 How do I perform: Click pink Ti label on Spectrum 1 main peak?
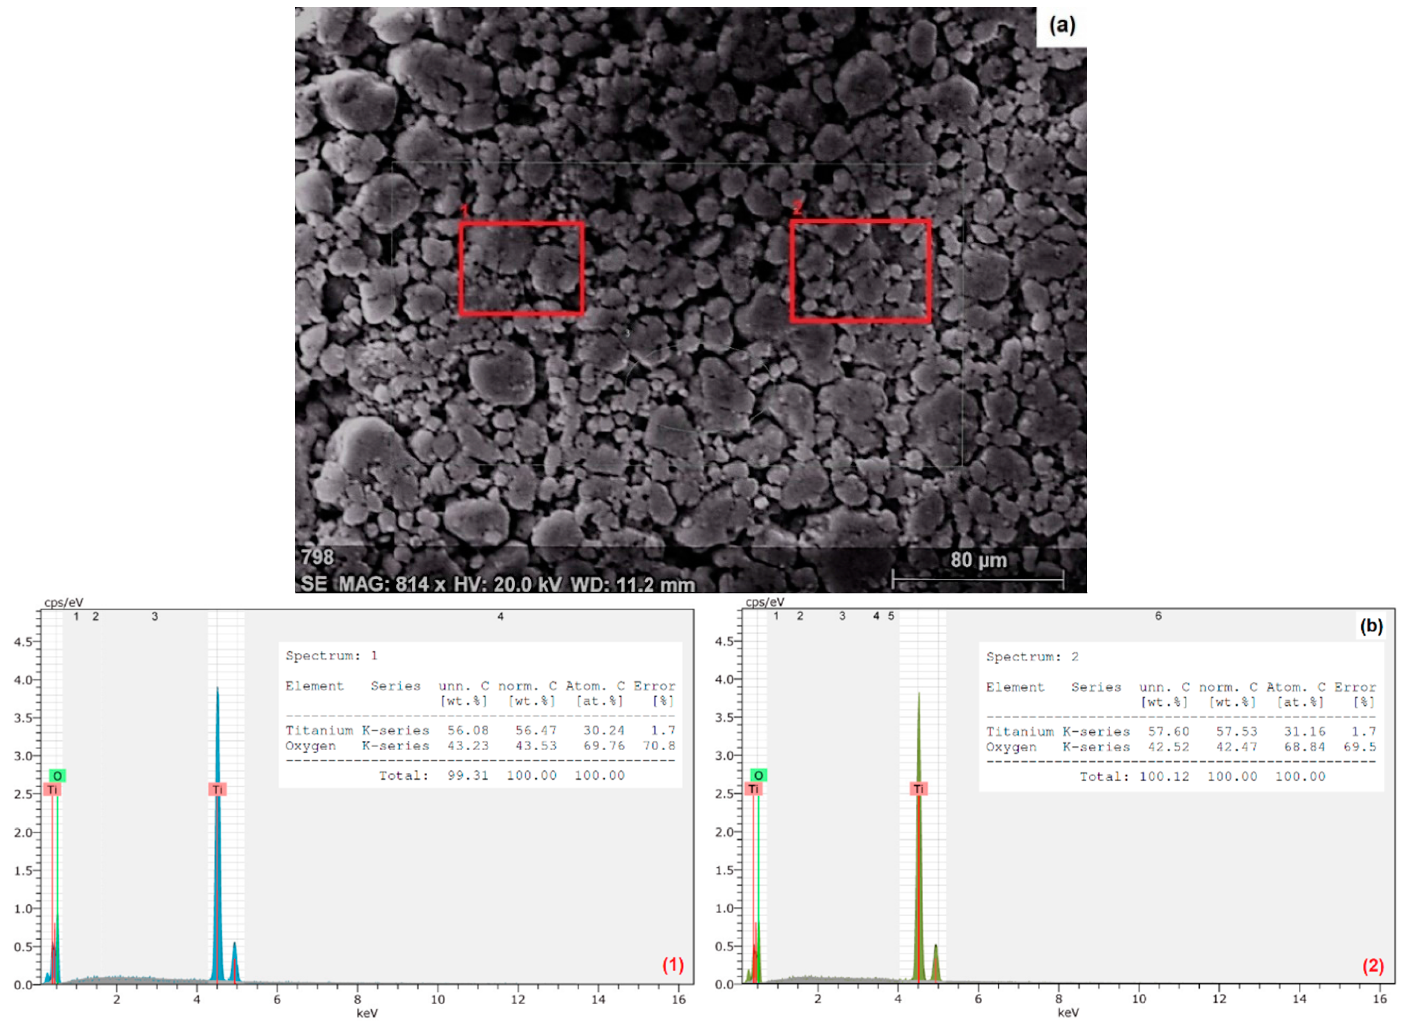click(217, 789)
